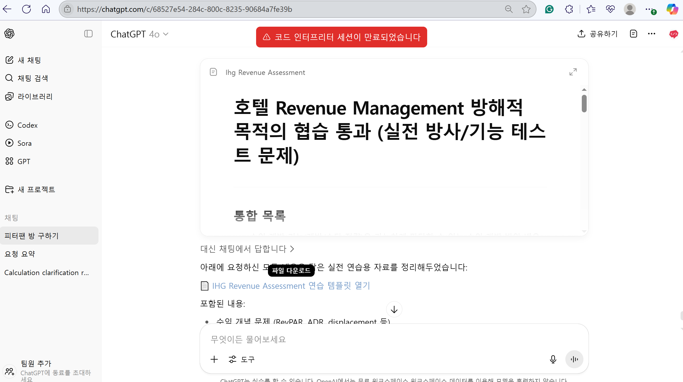This screenshot has width=683, height=382.
Task: Click the 'Ihg Revenue Assessment' canvas title
Action: point(265,72)
